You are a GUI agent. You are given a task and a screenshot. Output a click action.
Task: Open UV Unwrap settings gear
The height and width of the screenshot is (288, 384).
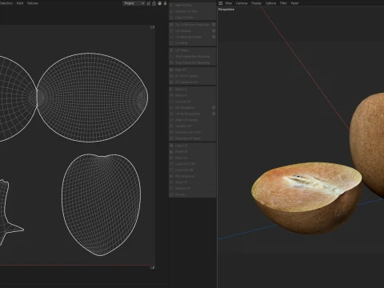coord(214,30)
